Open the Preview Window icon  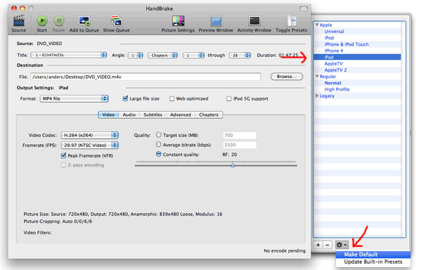(x=216, y=21)
